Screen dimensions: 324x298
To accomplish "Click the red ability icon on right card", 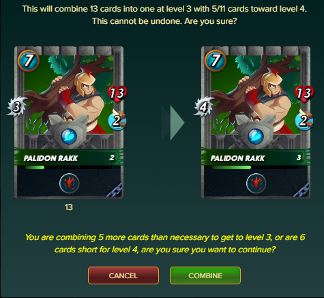I will click(x=256, y=183).
